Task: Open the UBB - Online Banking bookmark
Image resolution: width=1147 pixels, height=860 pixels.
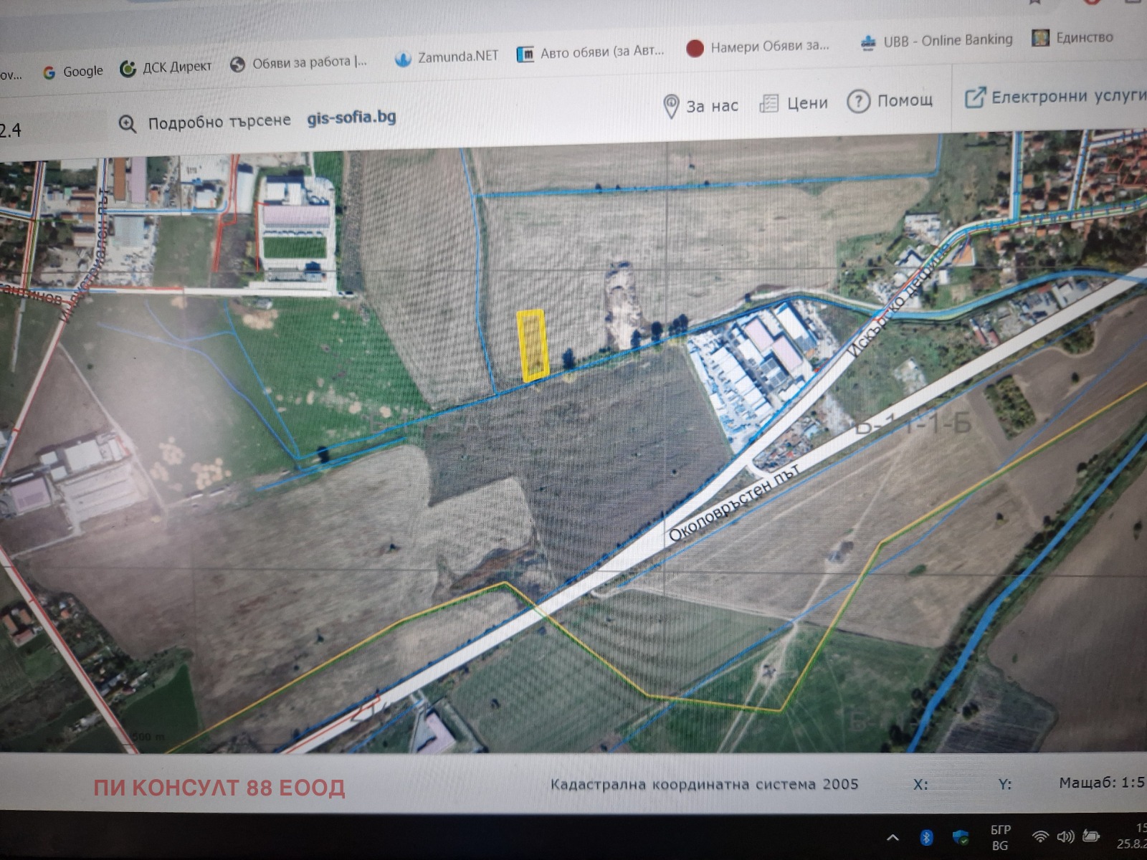Action: coord(938,41)
